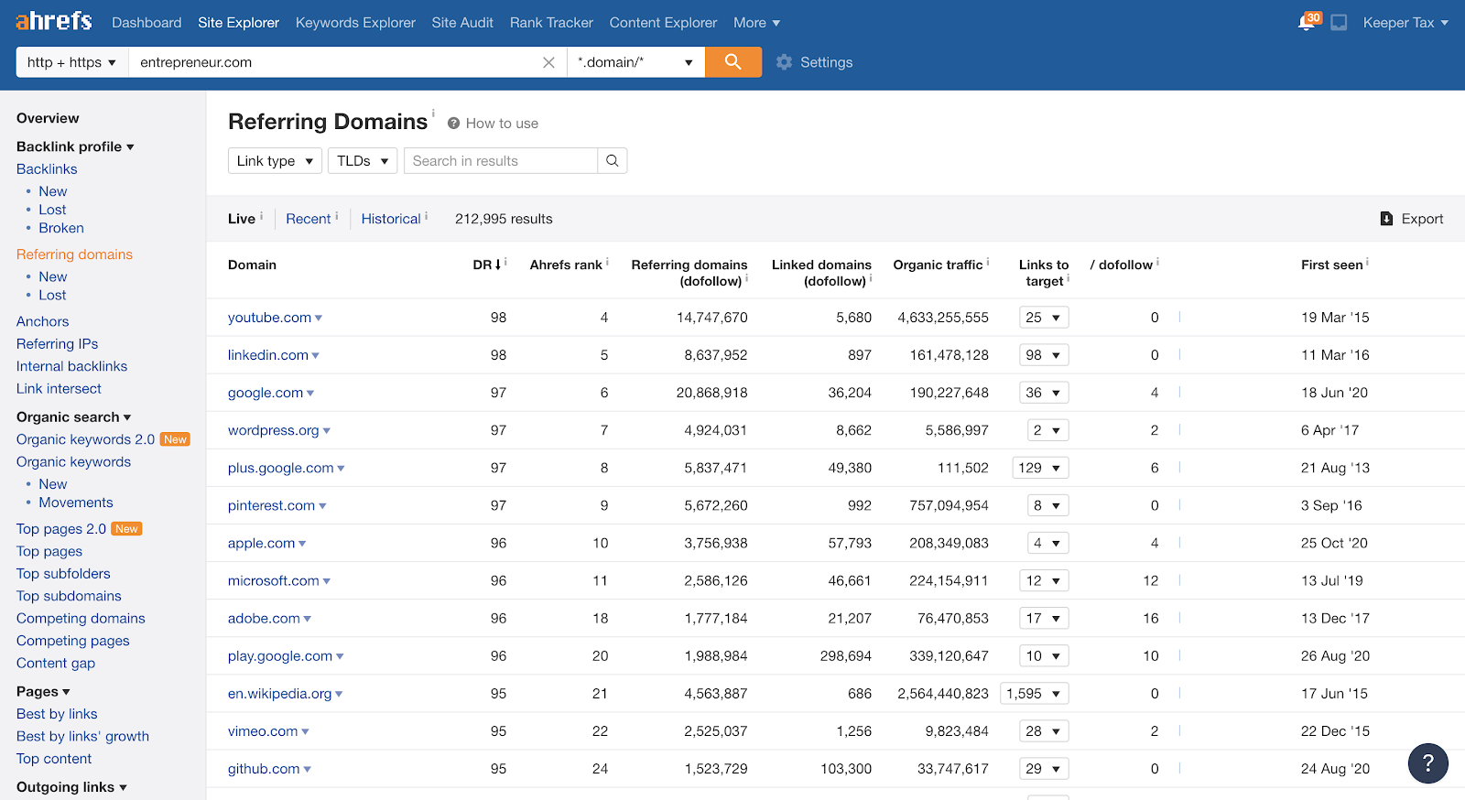1465x800 pixels.
Task: Click the monitor icon beside notifications
Action: click(1339, 23)
